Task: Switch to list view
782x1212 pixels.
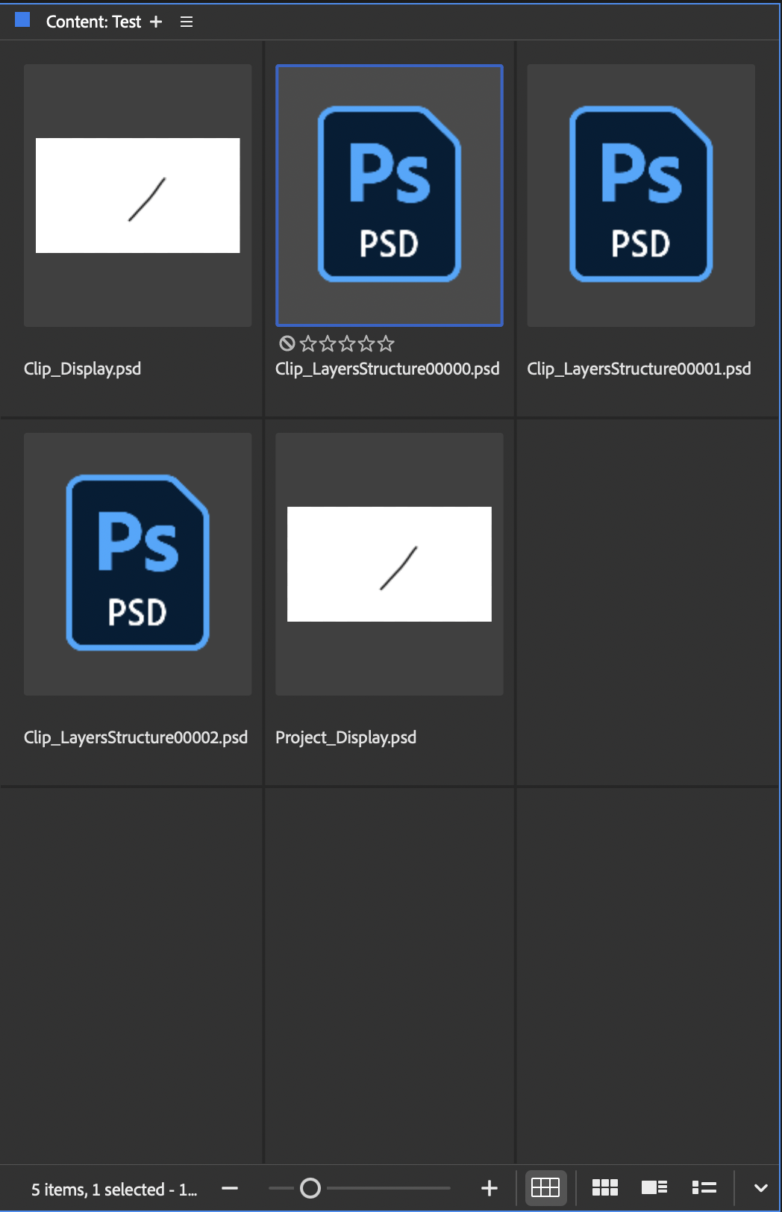Action: (x=704, y=1188)
